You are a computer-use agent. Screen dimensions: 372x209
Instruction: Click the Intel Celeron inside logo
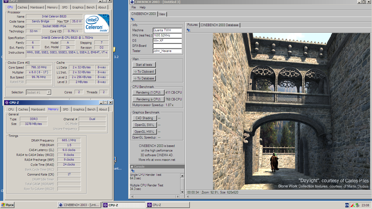pos(97,23)
